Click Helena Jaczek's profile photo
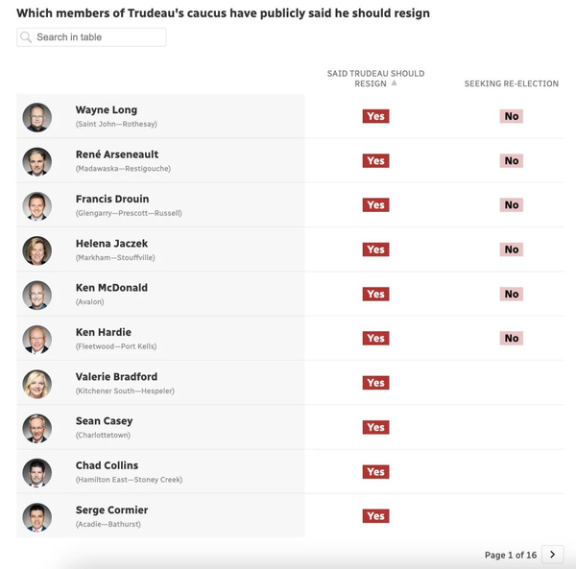This screenshot has height=569, width=576. [x=37, y=250]
